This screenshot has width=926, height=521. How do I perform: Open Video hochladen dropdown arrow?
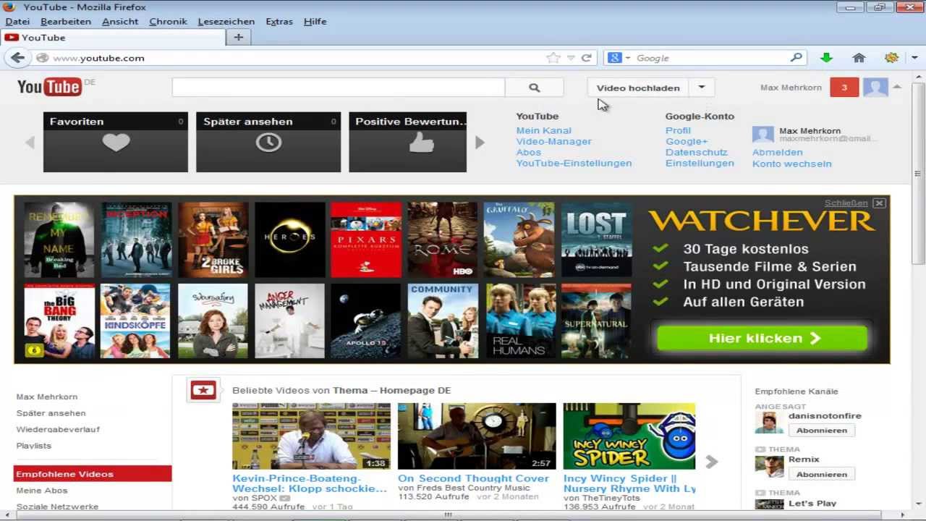701,88
